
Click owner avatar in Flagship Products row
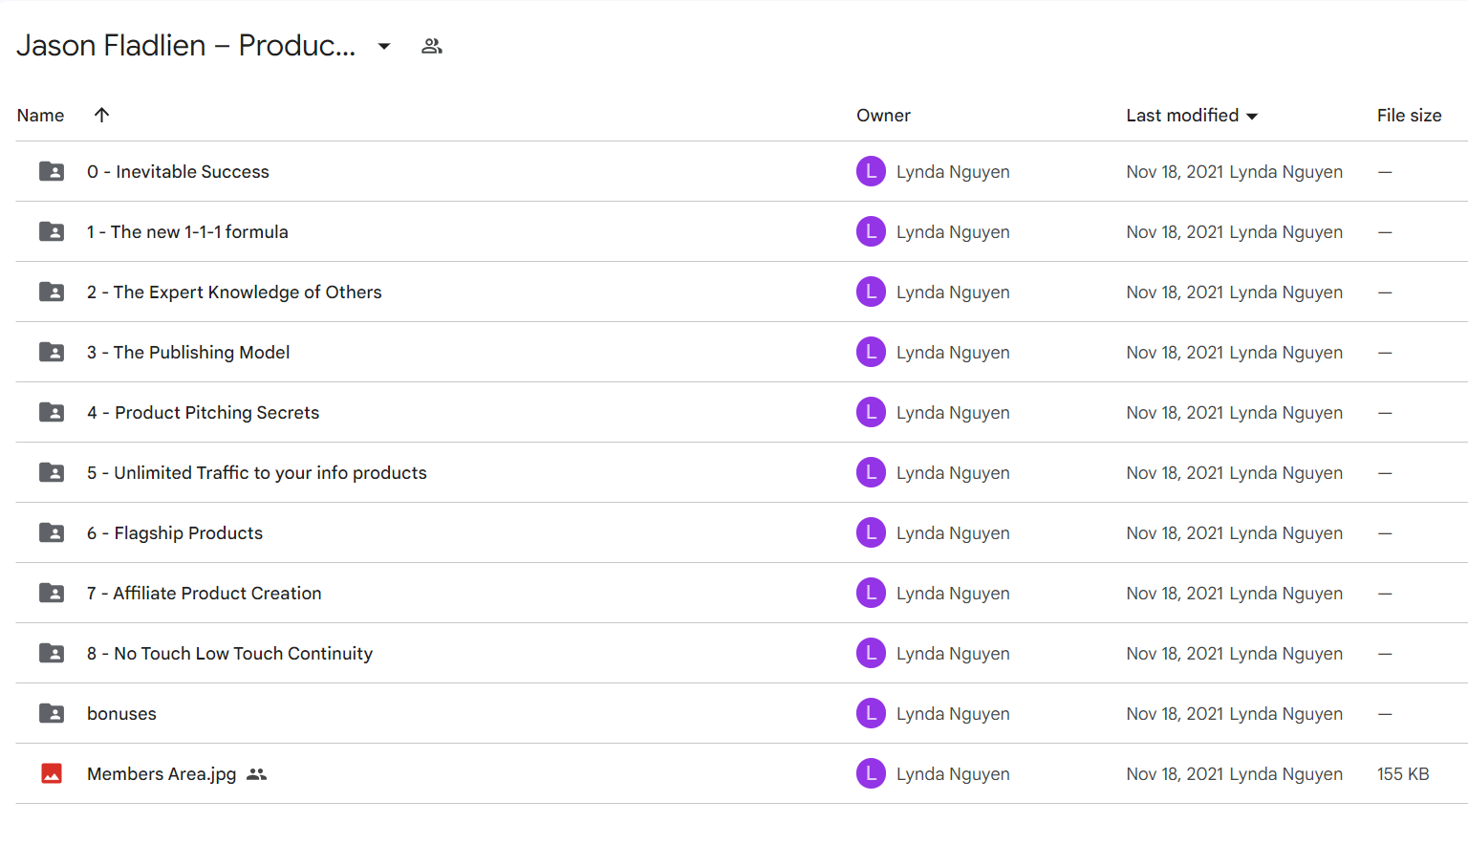coord(871,532)
